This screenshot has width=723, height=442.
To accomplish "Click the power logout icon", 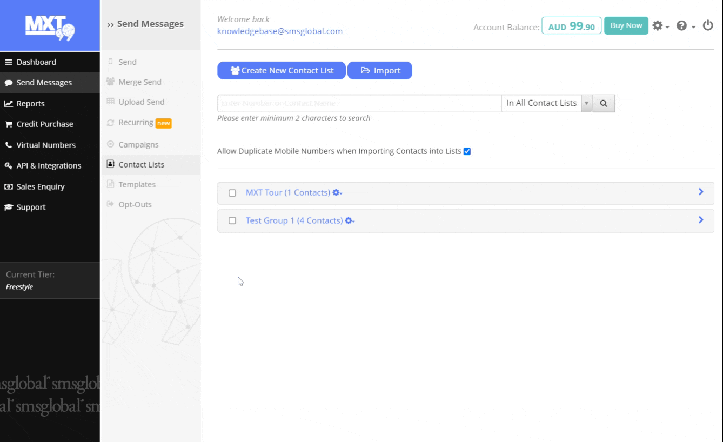I will (708, 25).
